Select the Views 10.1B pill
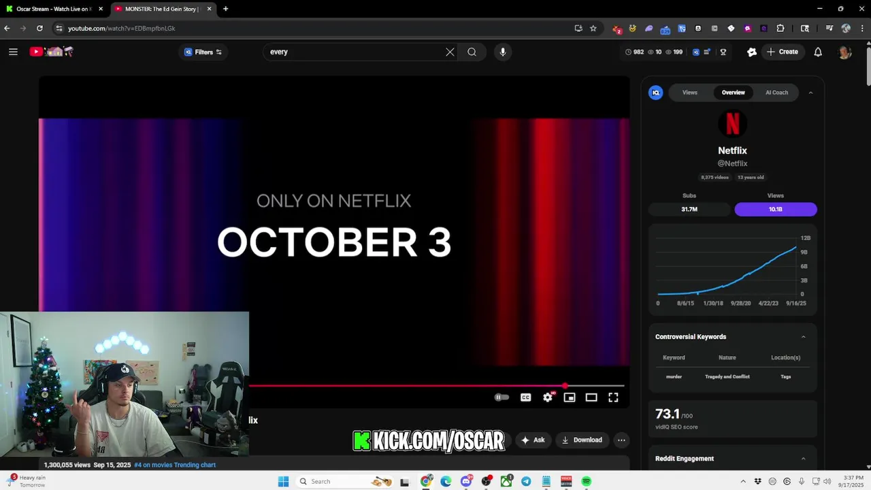The height and width of the screenshot is (490, 871). click(776, 209)
